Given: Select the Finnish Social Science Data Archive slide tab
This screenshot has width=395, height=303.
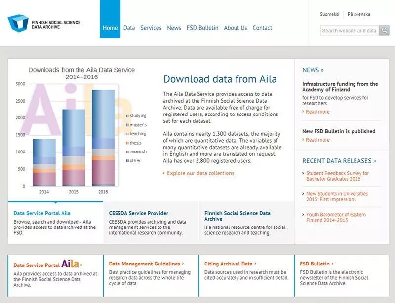Looking at the screenshot, I should click(246, 223).
